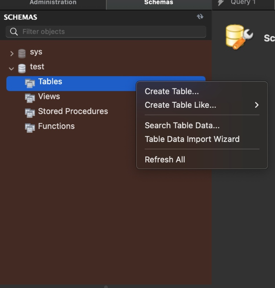Launch Table Data Import Wizard
Screen dimensions: 275x288
pyautogui.click(x=192, y=139)
